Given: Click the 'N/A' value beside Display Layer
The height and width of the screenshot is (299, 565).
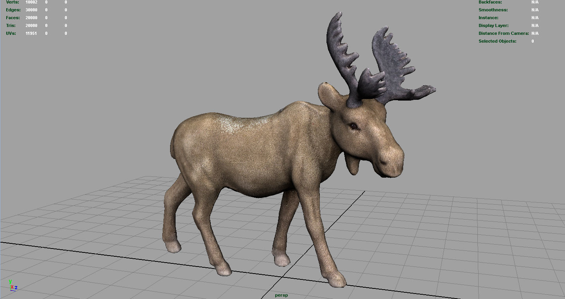Looking at the screenshot, I should [x=535, y=25].
